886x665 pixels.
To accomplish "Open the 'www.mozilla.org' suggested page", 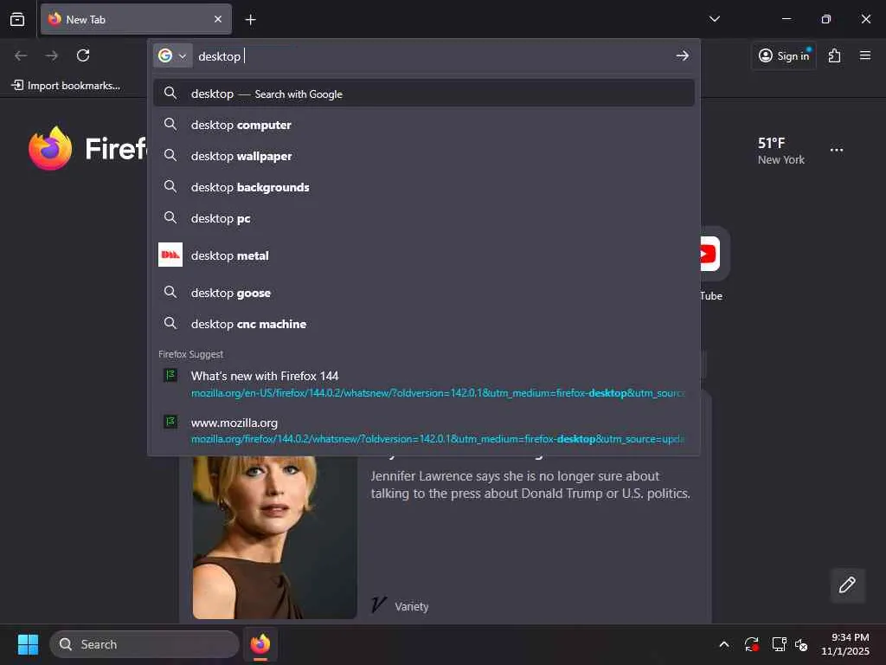I will (x=424, y=429).
